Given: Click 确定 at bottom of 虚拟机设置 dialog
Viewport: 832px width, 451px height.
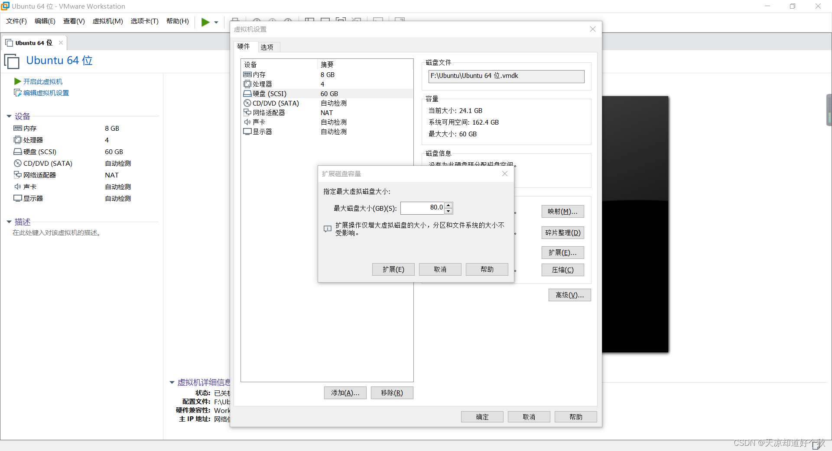Looking at the screenshot, I should (x=482, y=417).
